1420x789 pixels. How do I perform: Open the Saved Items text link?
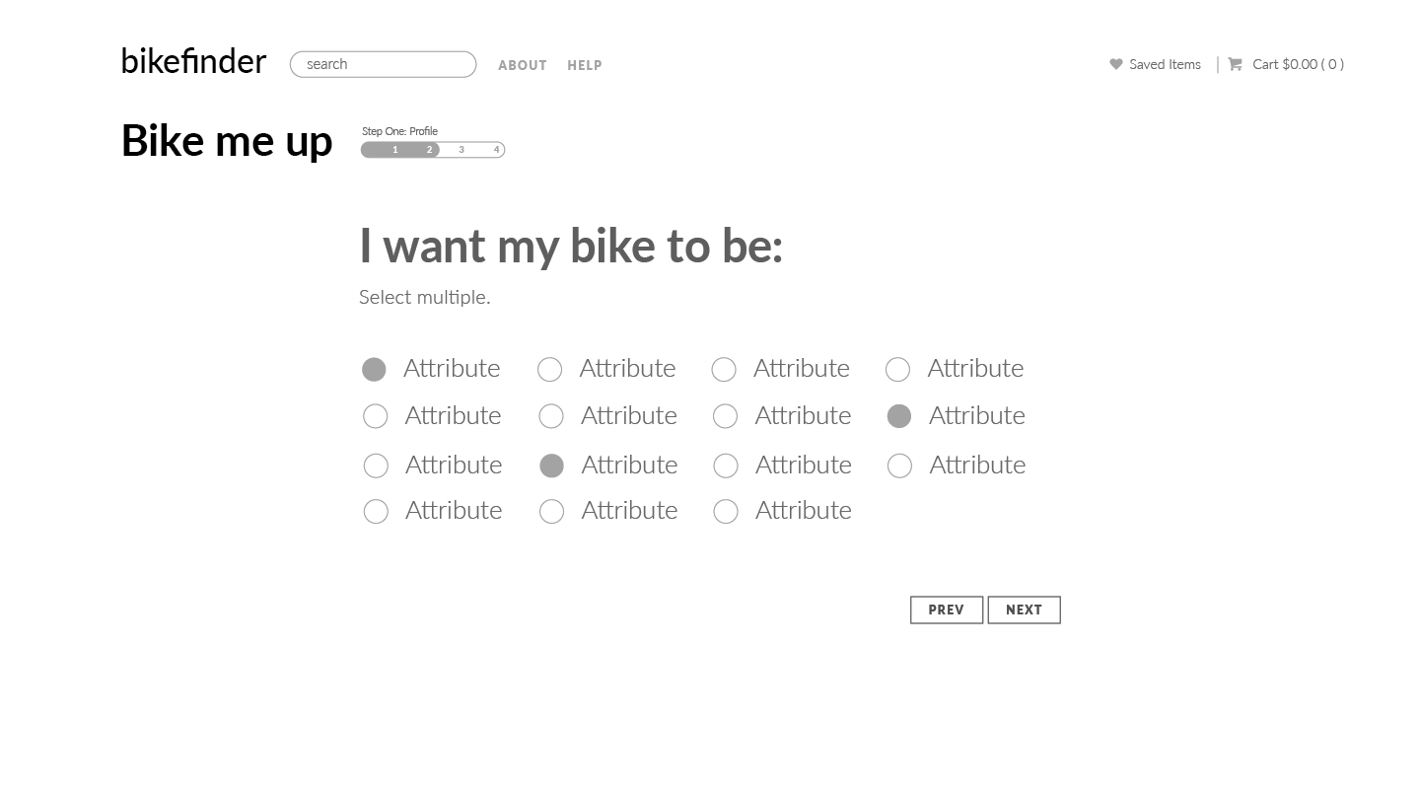click(1165, 64)
